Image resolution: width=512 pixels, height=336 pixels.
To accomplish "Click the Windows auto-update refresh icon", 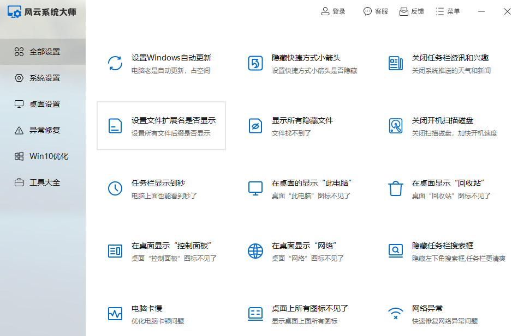I will (x=115, y=63).
